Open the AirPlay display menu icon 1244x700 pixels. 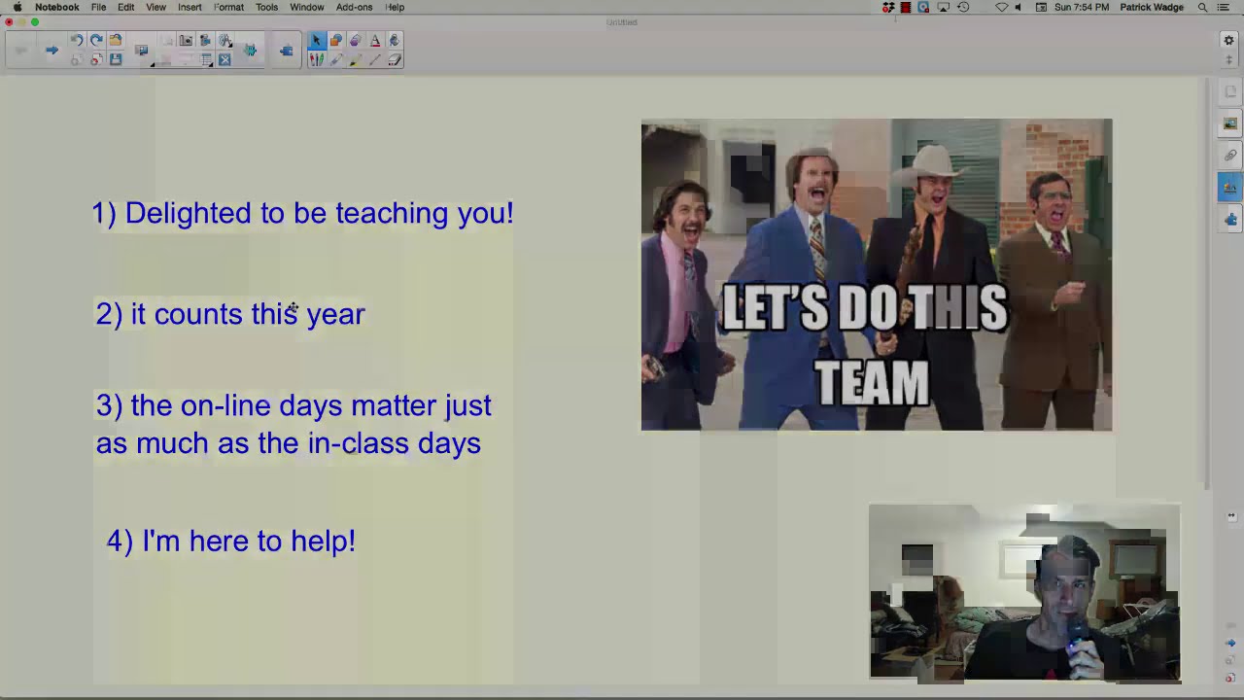[943, 7]
